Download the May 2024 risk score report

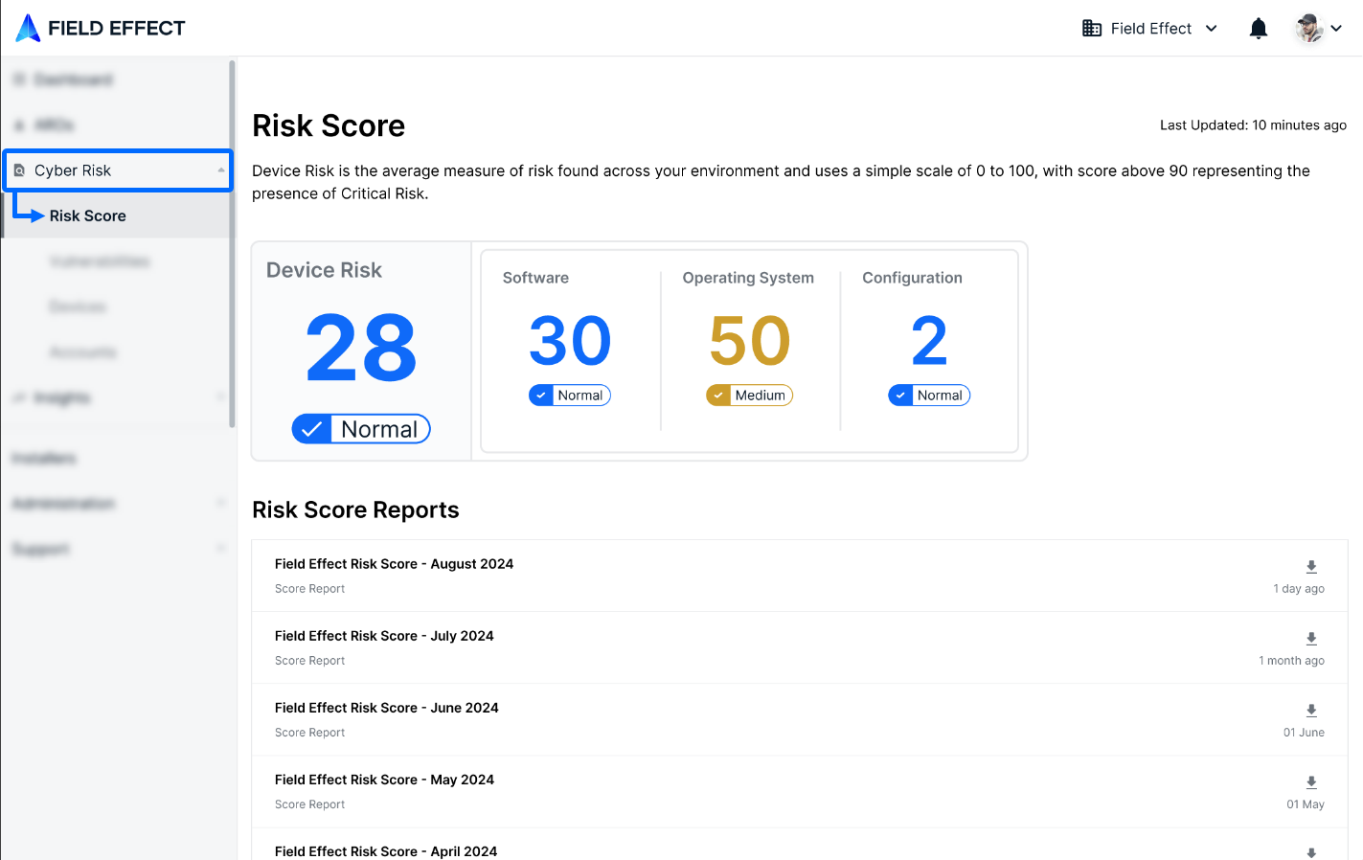[x=1311, y=782]
